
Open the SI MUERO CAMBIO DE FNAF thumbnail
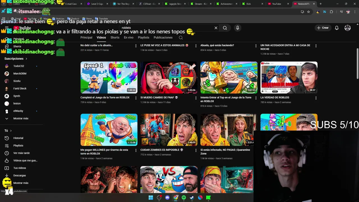(169, 77)
